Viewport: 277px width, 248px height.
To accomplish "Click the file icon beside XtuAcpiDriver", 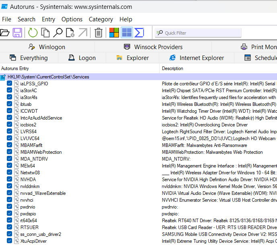I will [16, 241].
